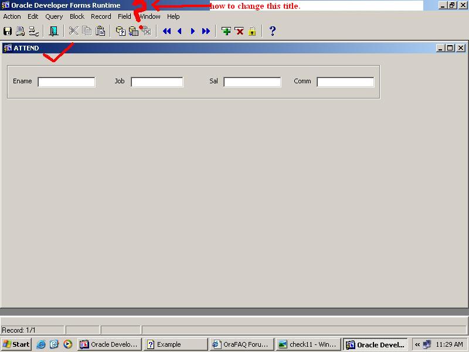Go to next record with single right arrow
The width and height of the screenshot is (469, 352).
point(193,31)
